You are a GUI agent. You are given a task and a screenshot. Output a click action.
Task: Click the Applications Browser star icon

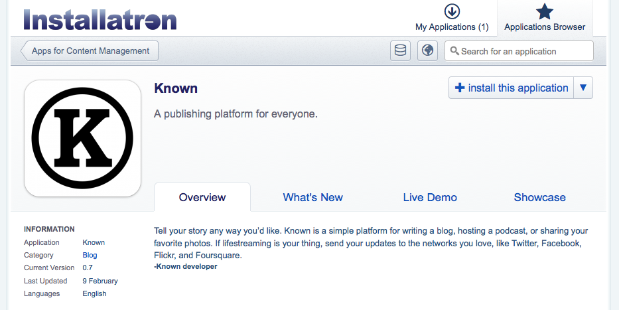point(545,11)
